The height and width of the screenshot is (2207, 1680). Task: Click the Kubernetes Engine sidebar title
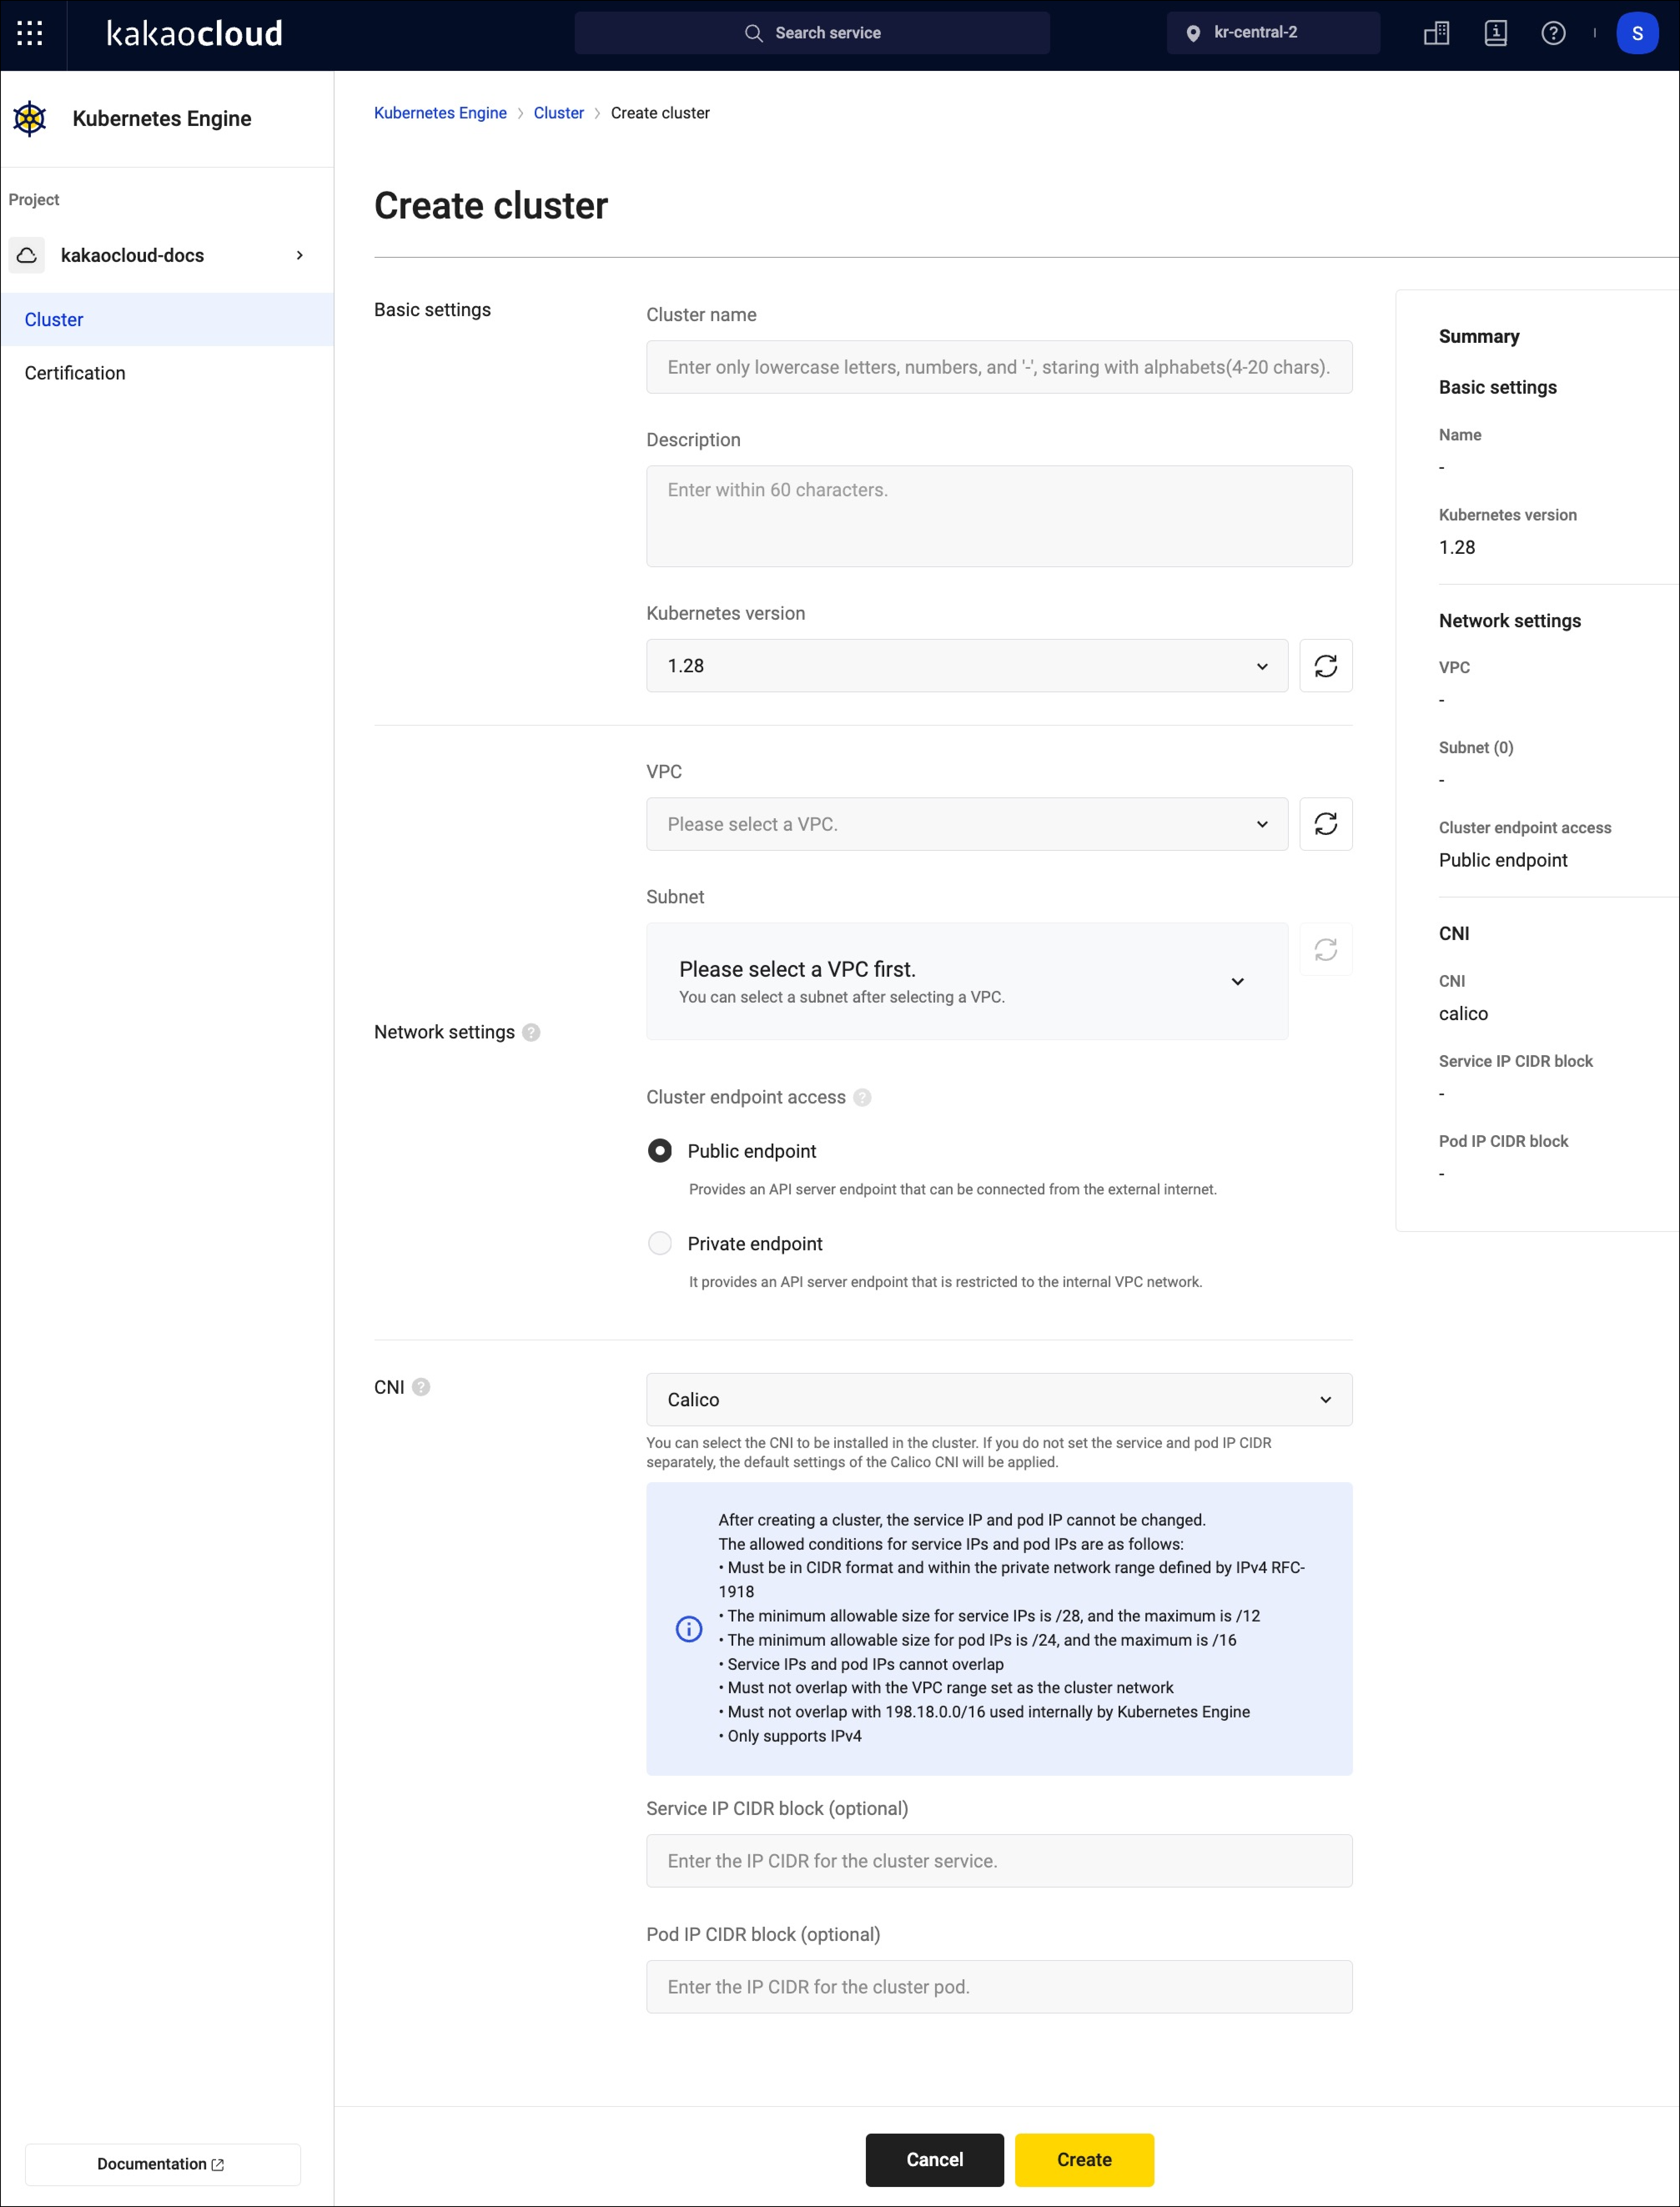(x=162, y=119)
